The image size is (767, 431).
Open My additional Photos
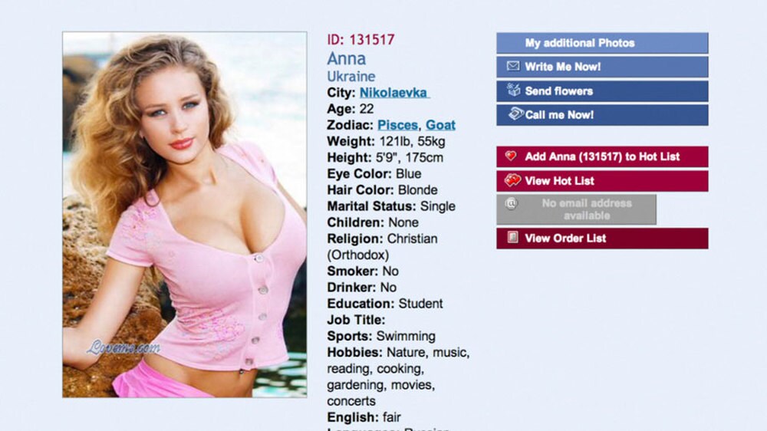[602, 43]
